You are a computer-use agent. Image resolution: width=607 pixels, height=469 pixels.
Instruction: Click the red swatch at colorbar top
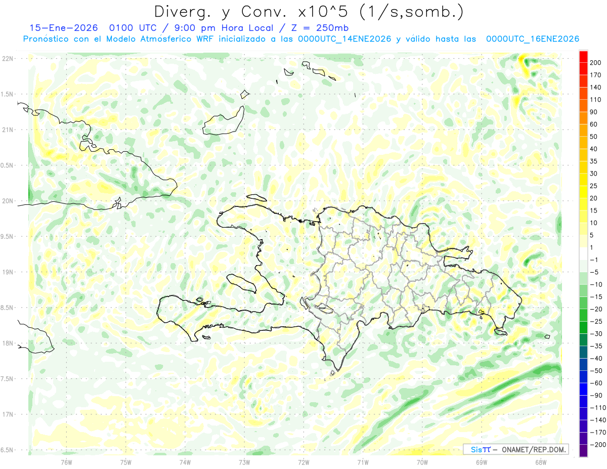[583, 57]
